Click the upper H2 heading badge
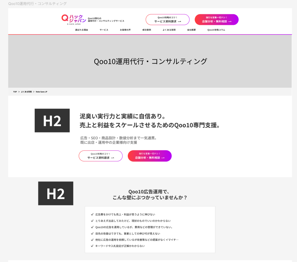 pos(52,121)
